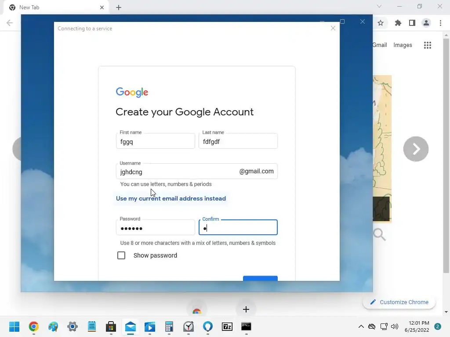450x337 pixels.
Task: Open 7-Zip from the taskbar
Action: coord(227,326)
